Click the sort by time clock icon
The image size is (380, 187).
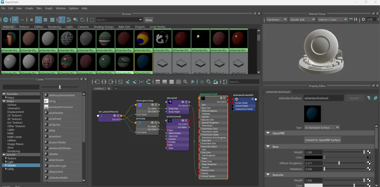[x=76, y=20]
